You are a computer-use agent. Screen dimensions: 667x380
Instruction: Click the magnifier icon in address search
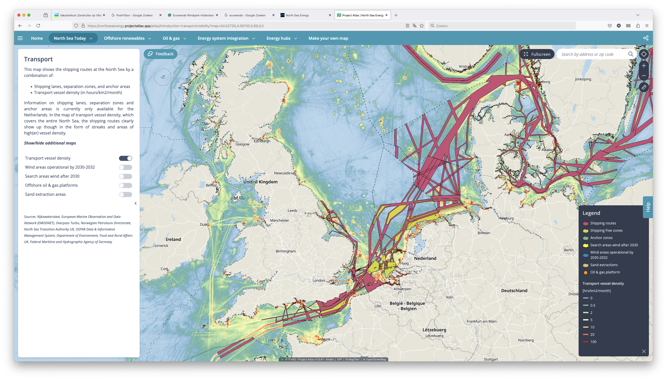[631, 54]
